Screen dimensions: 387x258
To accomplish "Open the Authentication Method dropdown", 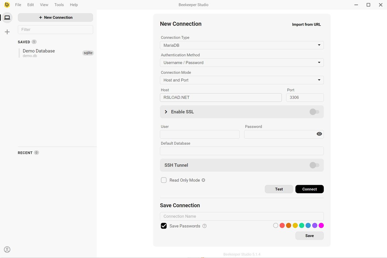I will (242, 63).
